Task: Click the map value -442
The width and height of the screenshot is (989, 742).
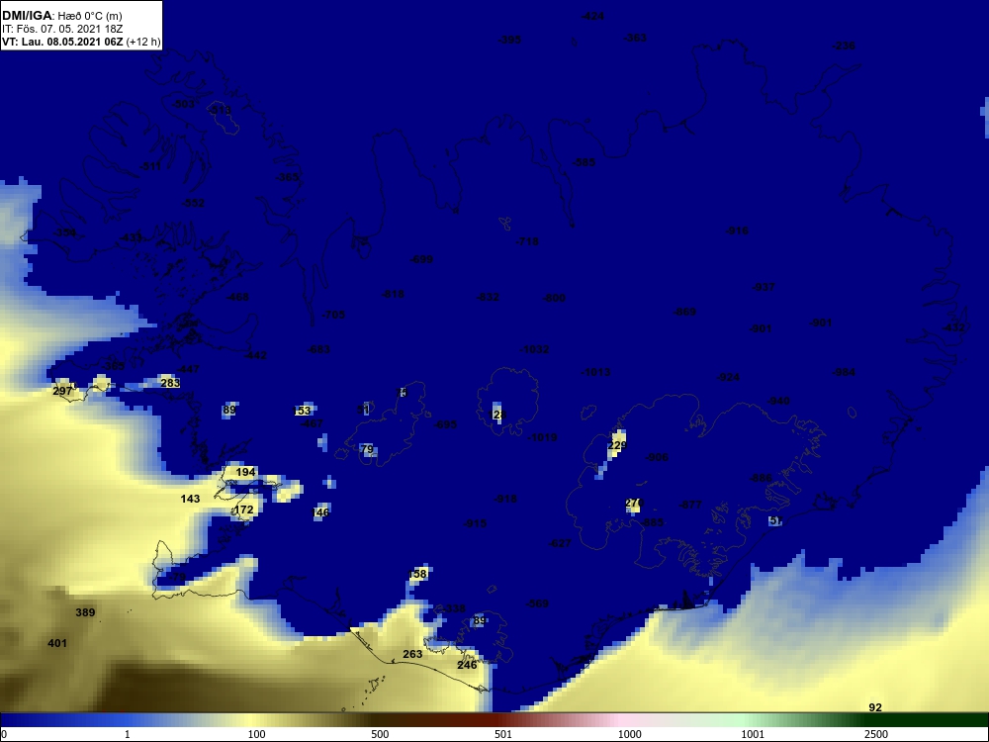Action: point(255,356)
